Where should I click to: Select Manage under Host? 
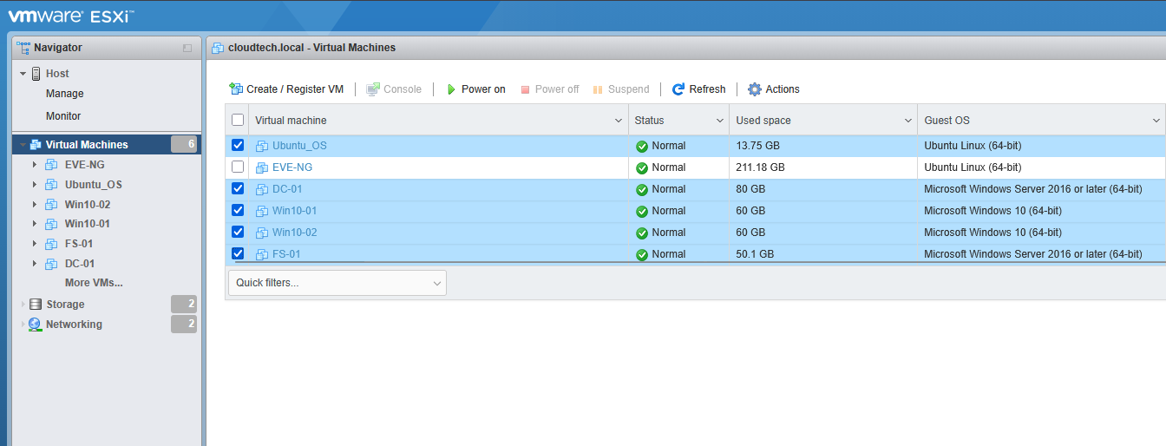point(65,94)
